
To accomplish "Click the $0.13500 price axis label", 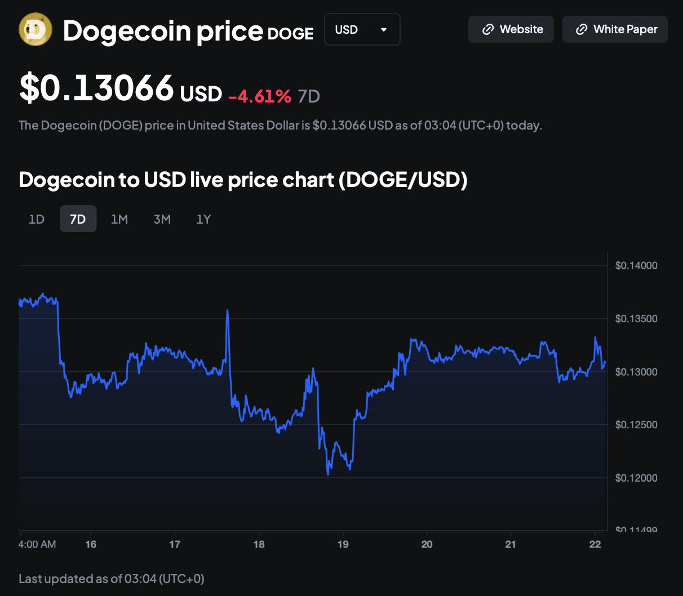I will click(636, 319).
